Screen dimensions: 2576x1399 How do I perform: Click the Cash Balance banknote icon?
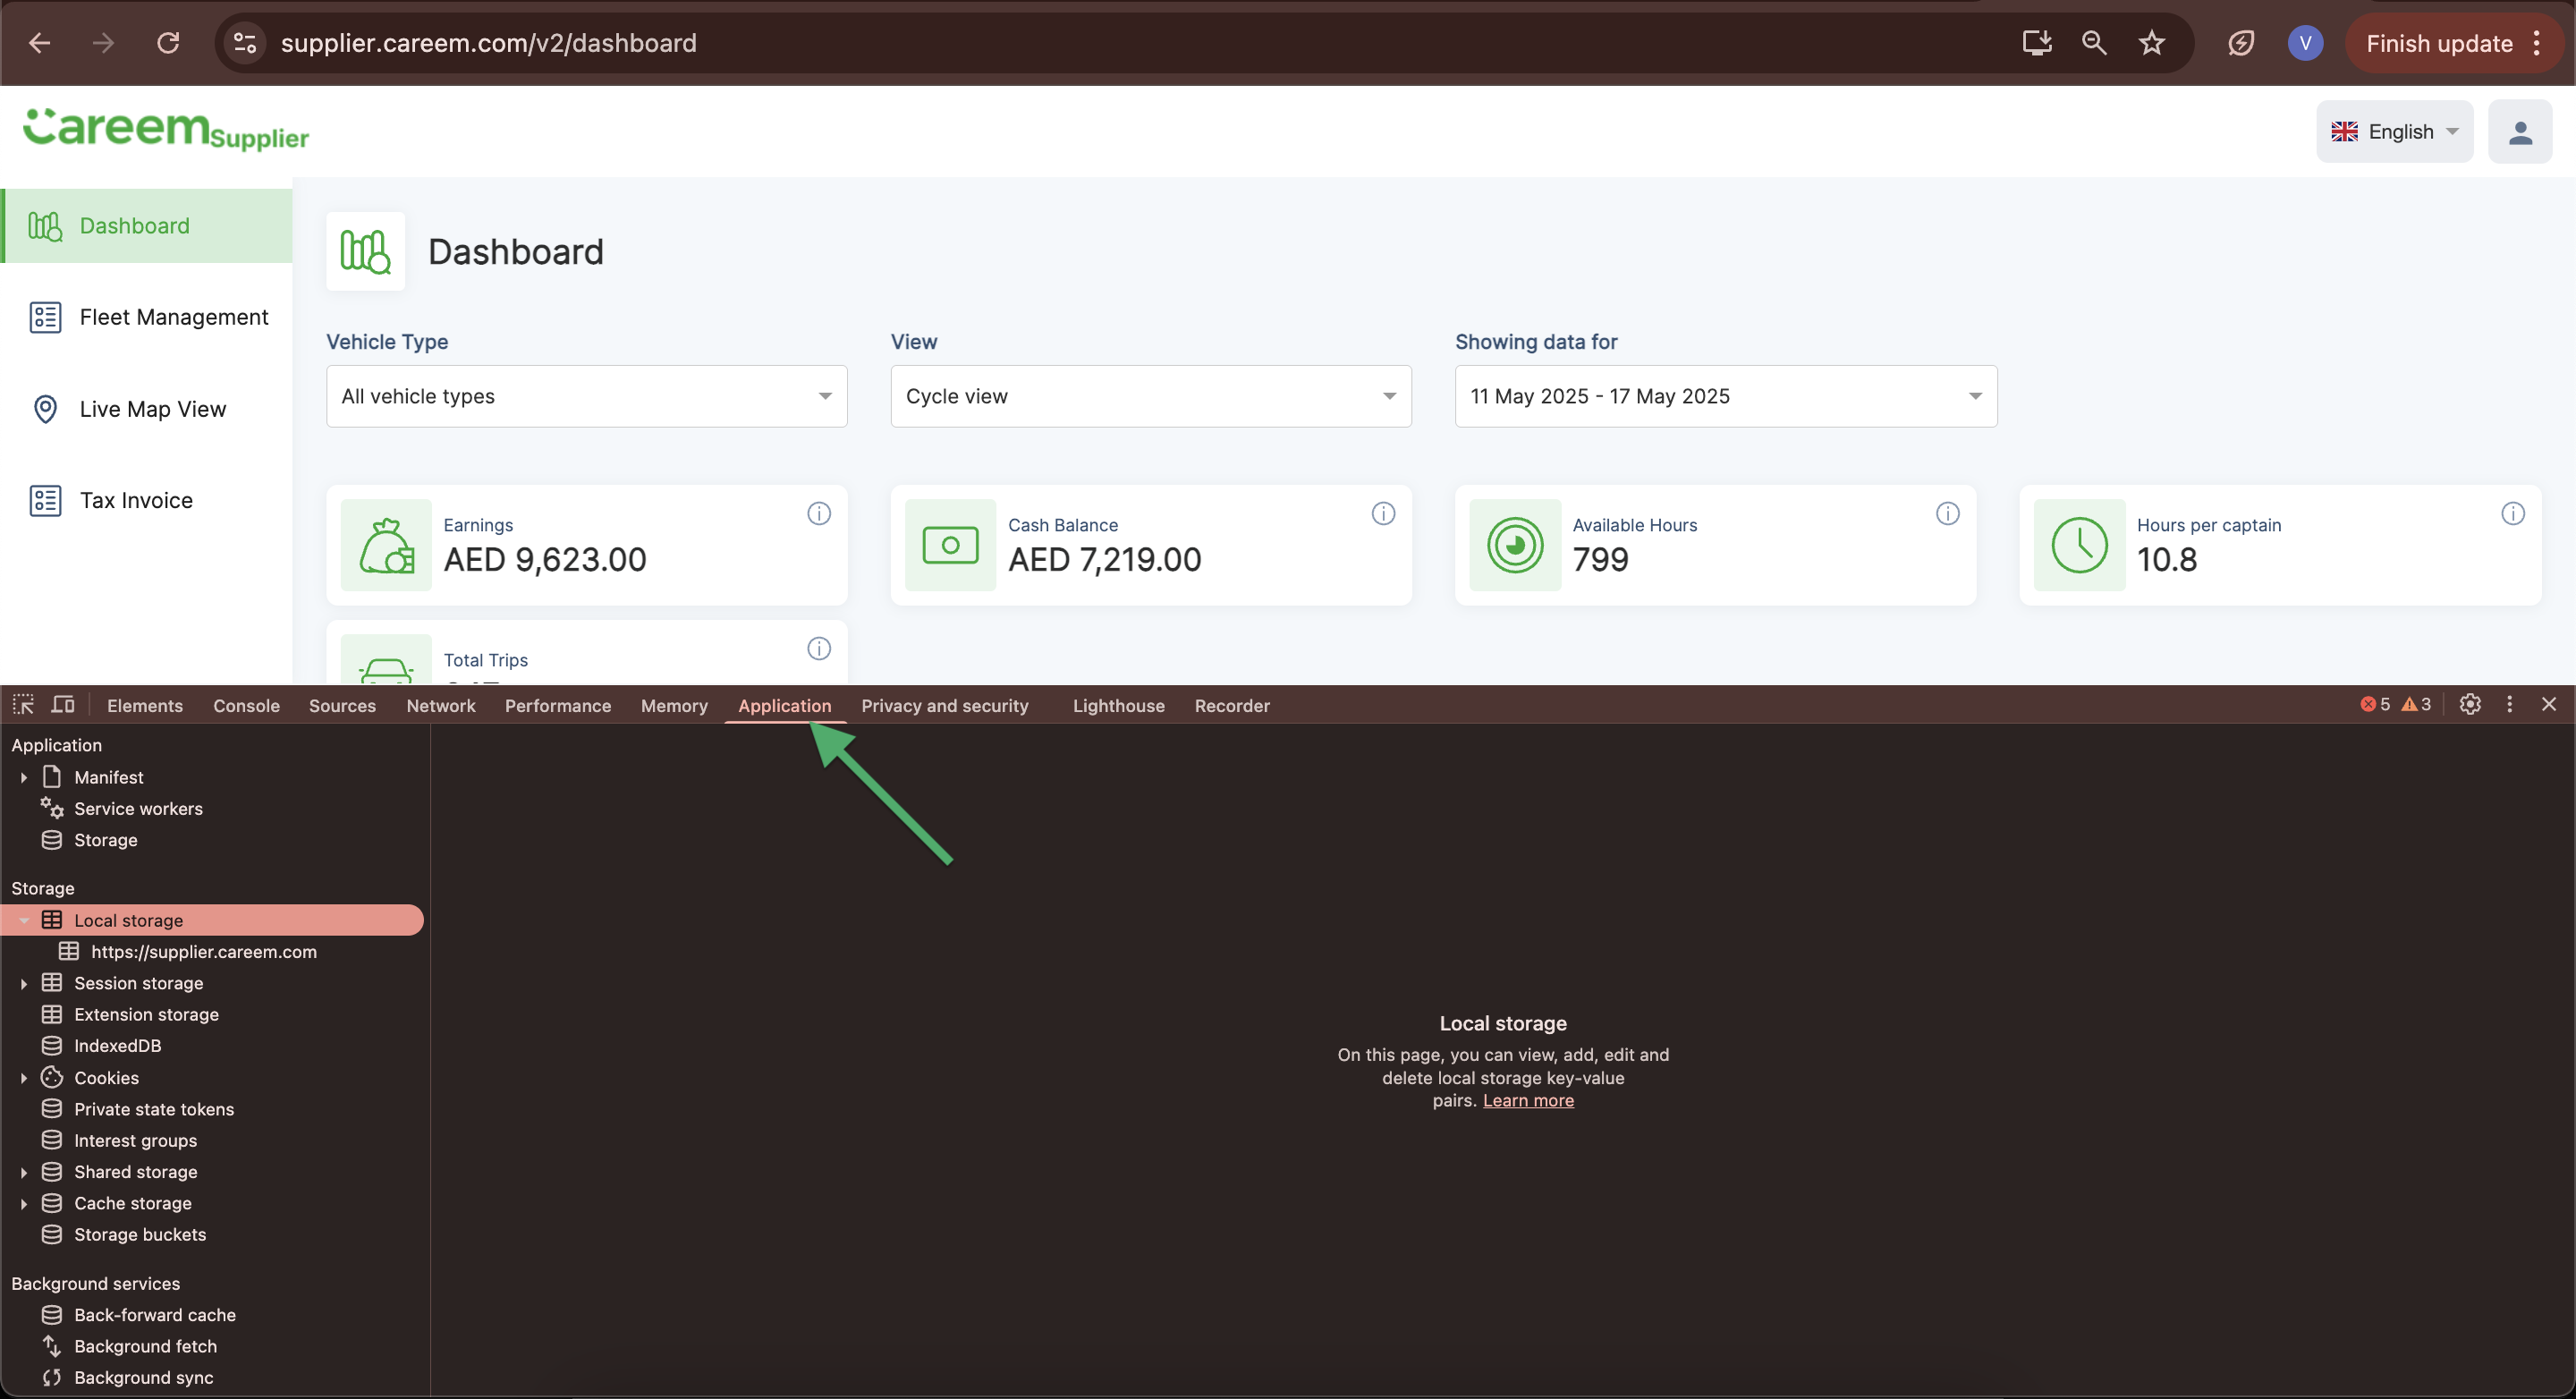point(950,545)
